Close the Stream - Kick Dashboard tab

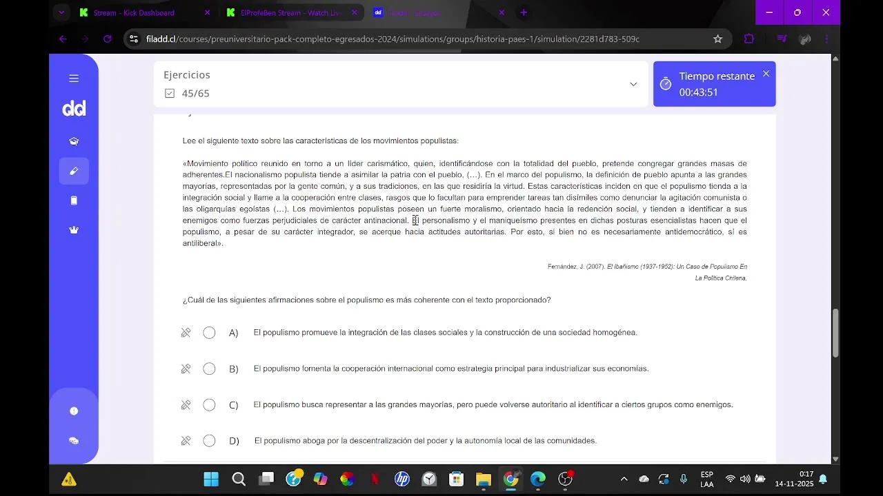click(x=208, y=12)
